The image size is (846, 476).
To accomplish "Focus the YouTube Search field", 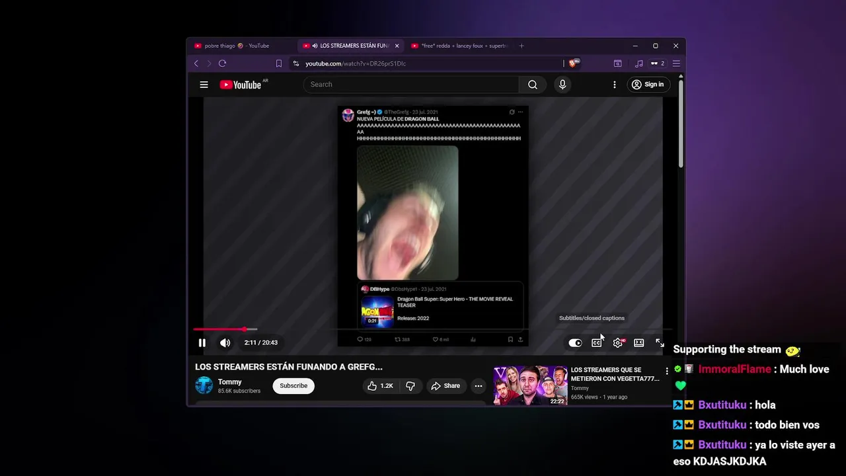I will coord(411,85).
